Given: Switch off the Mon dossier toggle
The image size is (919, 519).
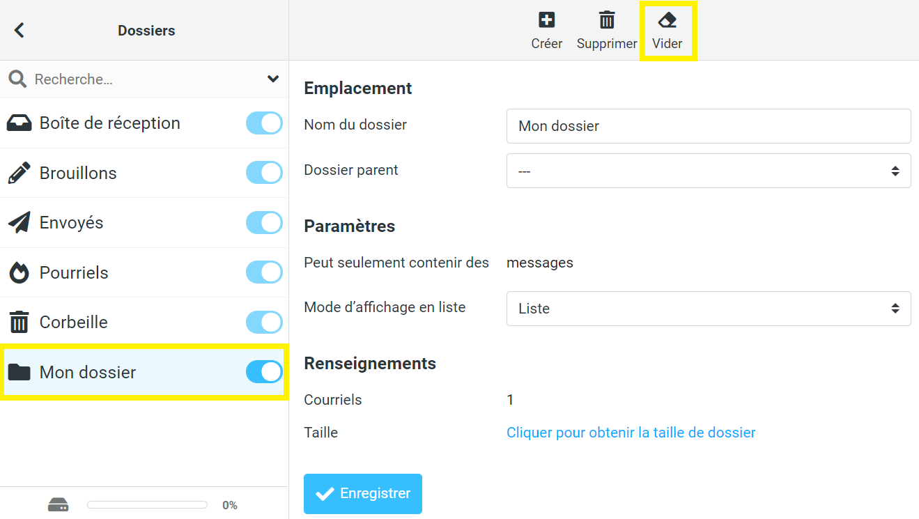Looking at the screenshot, I should (264, 372).
